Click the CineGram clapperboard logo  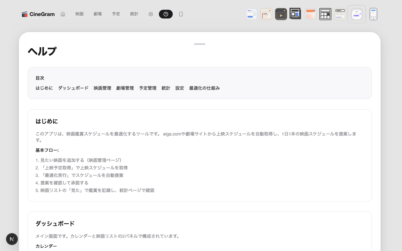pos(24,14)
